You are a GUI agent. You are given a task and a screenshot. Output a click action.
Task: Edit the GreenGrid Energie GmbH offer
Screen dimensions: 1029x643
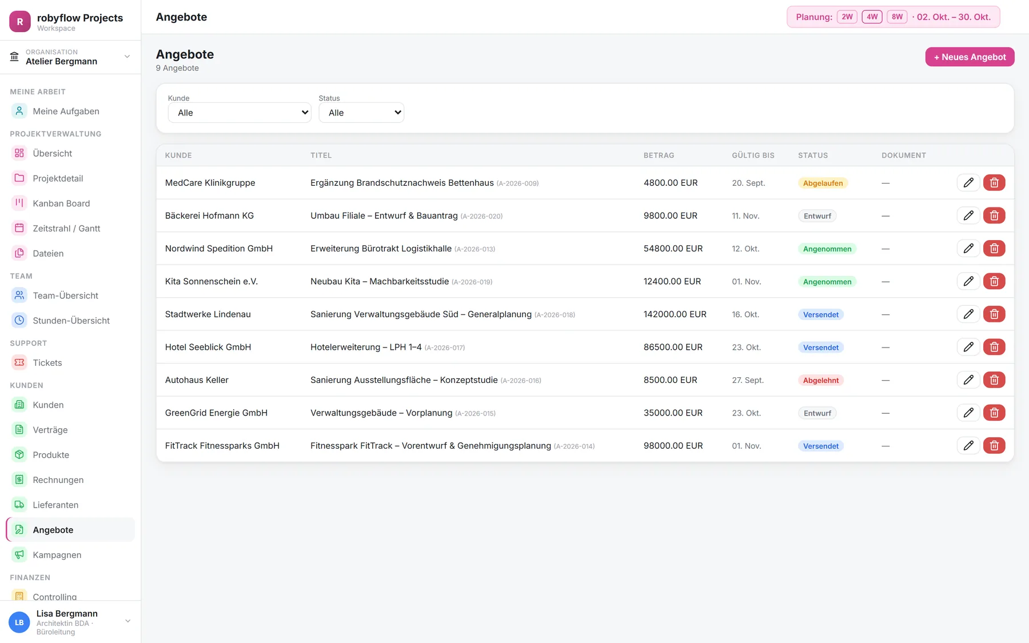[x=968, y=413]
